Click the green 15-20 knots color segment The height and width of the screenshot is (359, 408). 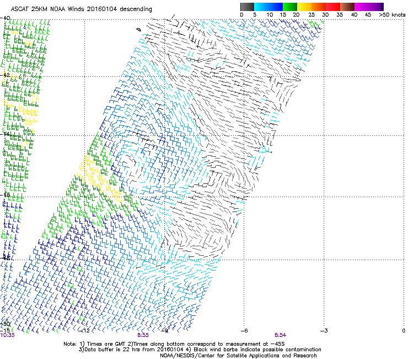pos(290,7)
